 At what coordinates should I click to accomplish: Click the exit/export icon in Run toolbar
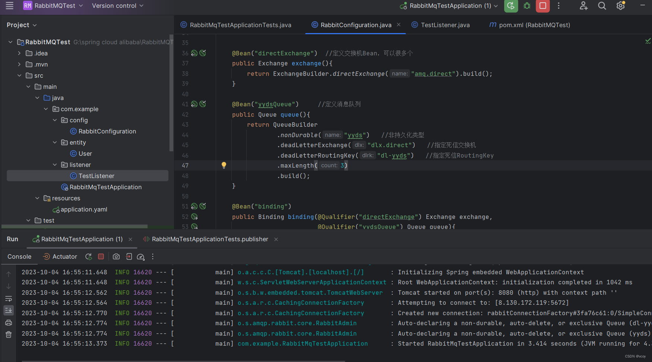click(x=129, y=256)
